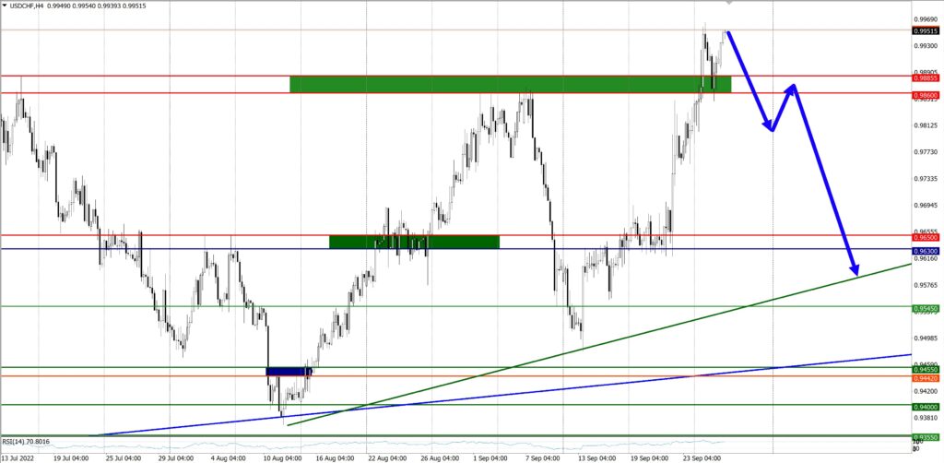Image resolution: width=944 pixels, height=463 pixels.
Task: Click the green 0.94550 price level tag
Action: tap(925, 369)
